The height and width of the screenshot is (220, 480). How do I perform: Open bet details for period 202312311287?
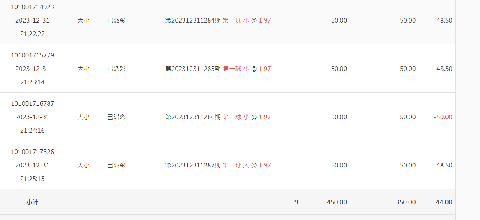(x=218, y=165)
